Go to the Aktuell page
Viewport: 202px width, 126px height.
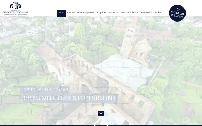pyautogui.click(x=71, y=13)
